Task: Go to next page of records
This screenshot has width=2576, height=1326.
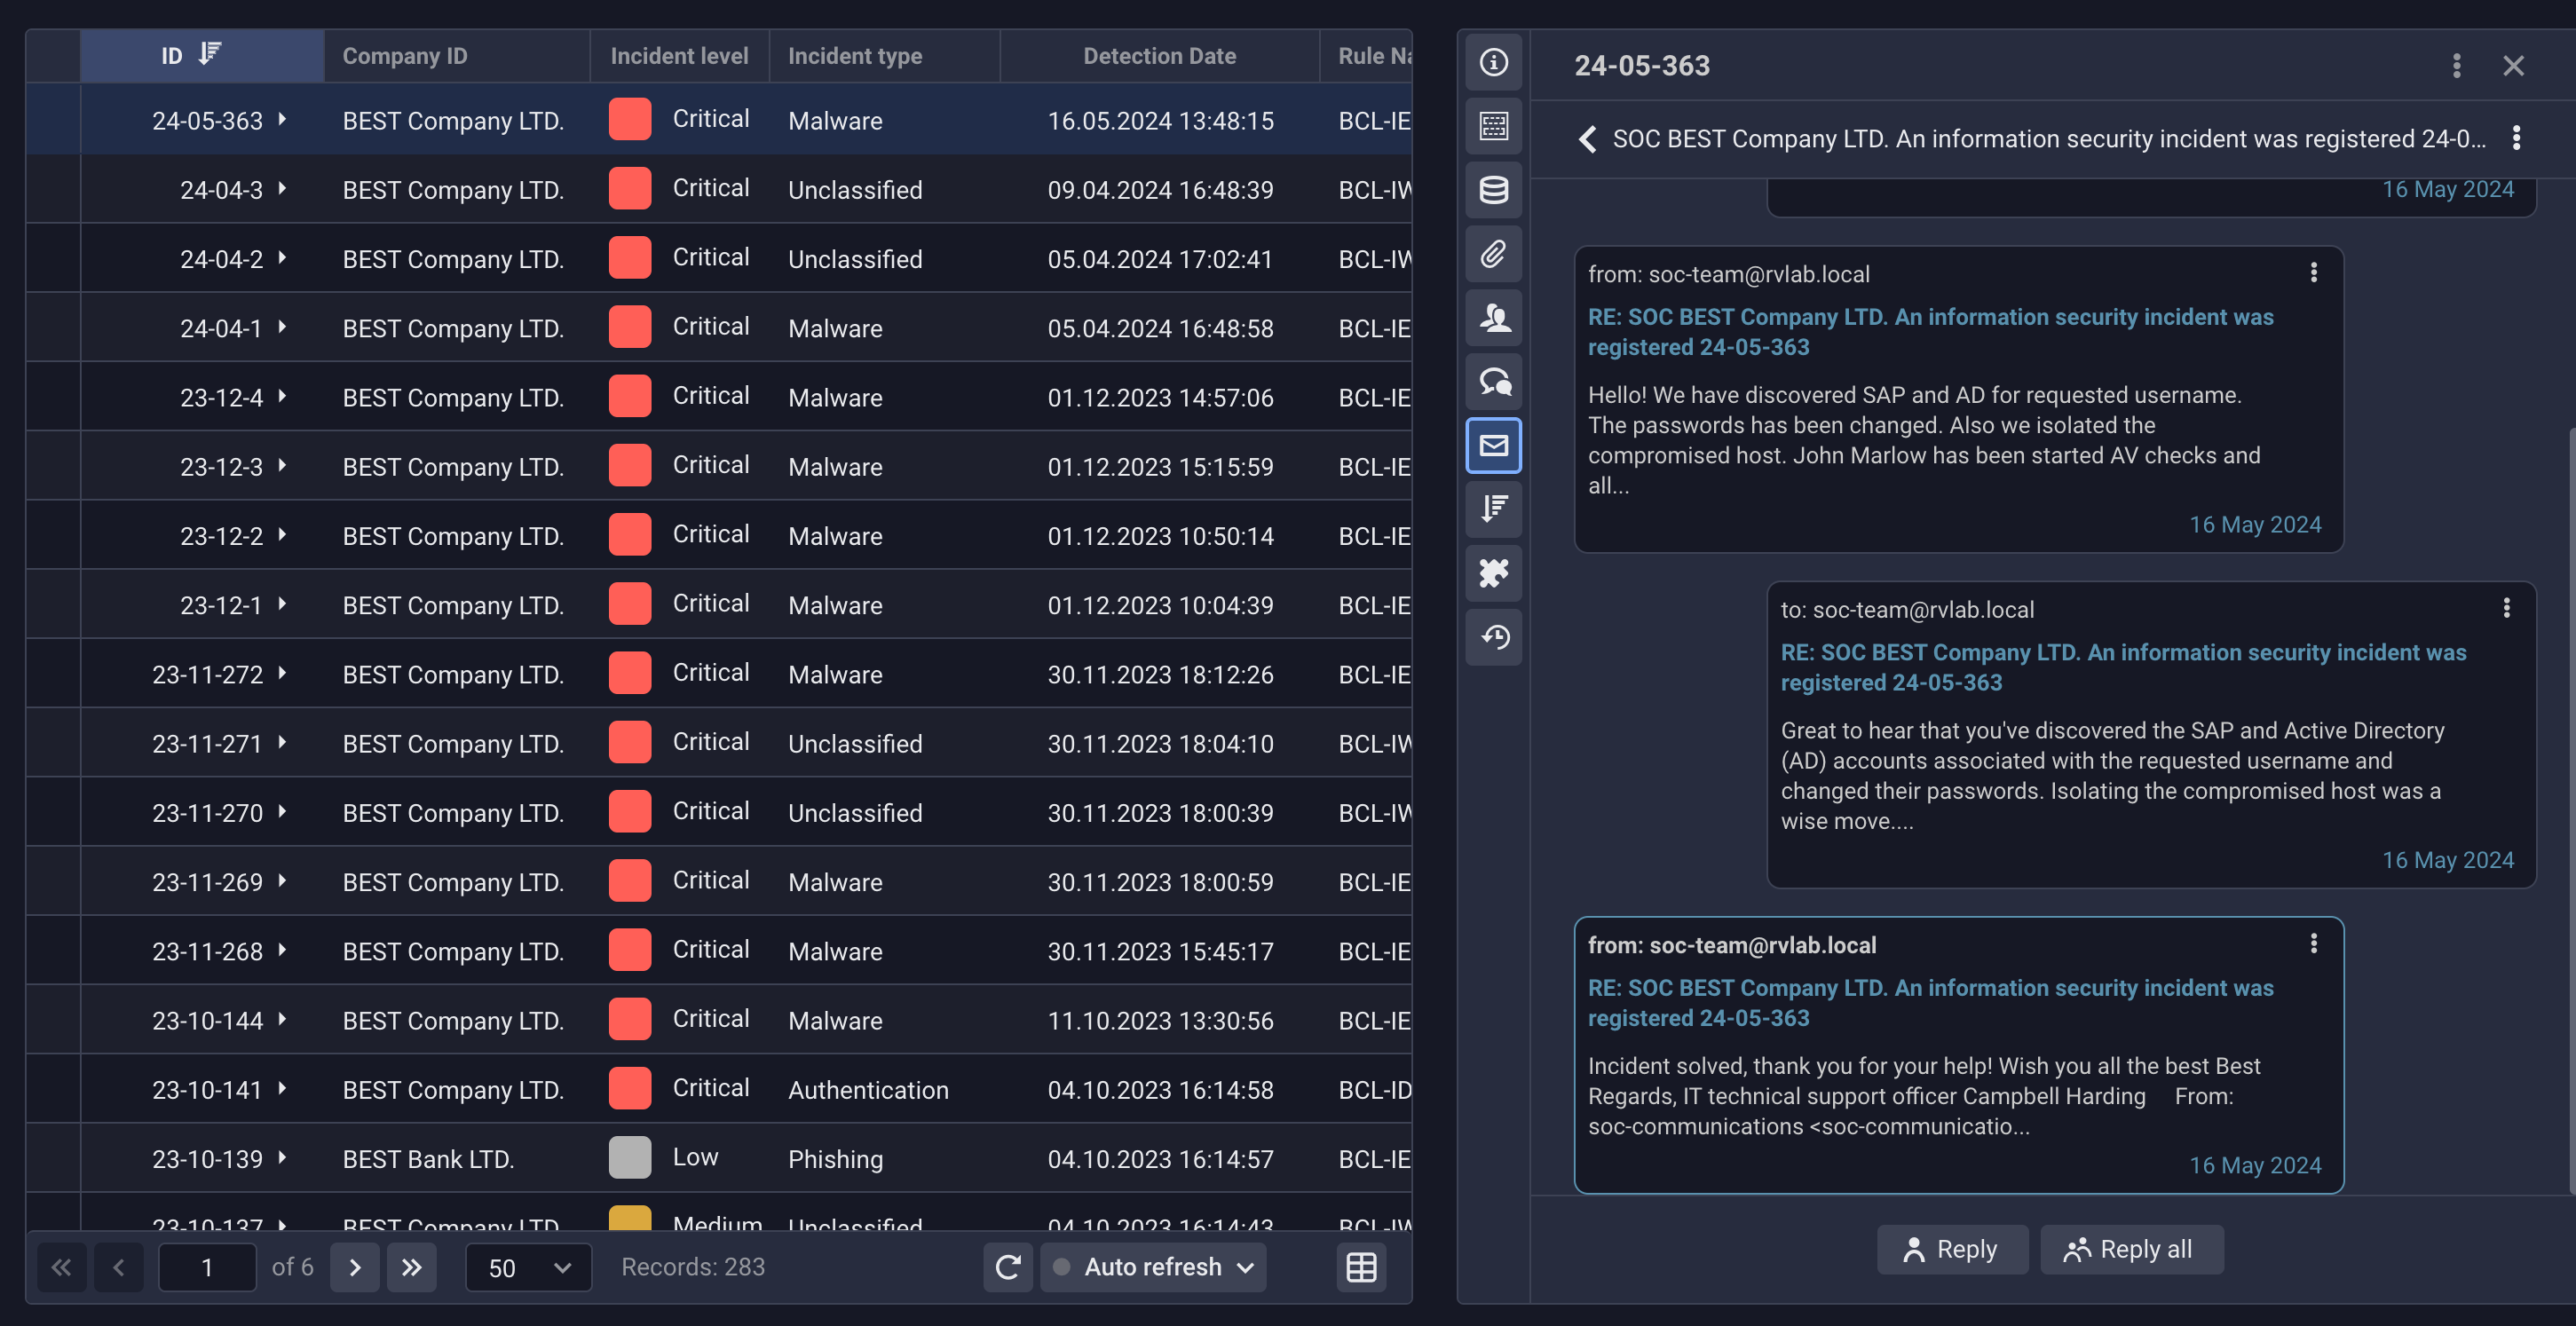Action: click(x=355, y=1267)
